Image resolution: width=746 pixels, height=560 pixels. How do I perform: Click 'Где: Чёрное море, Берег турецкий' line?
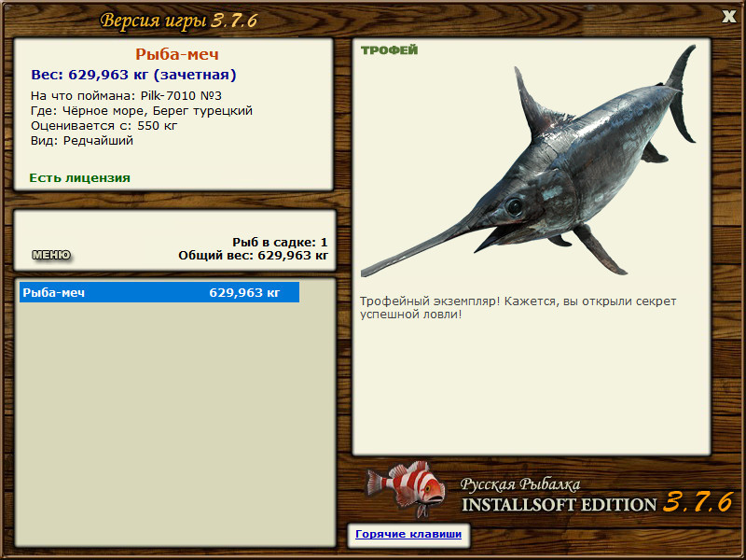(142, 111)
